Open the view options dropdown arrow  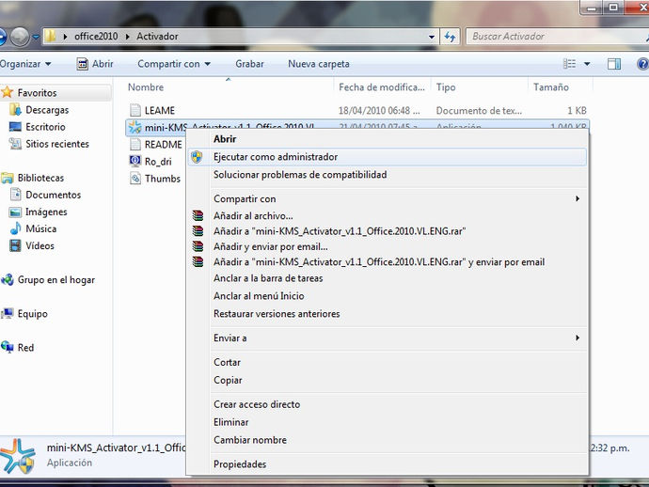point(587,64)
